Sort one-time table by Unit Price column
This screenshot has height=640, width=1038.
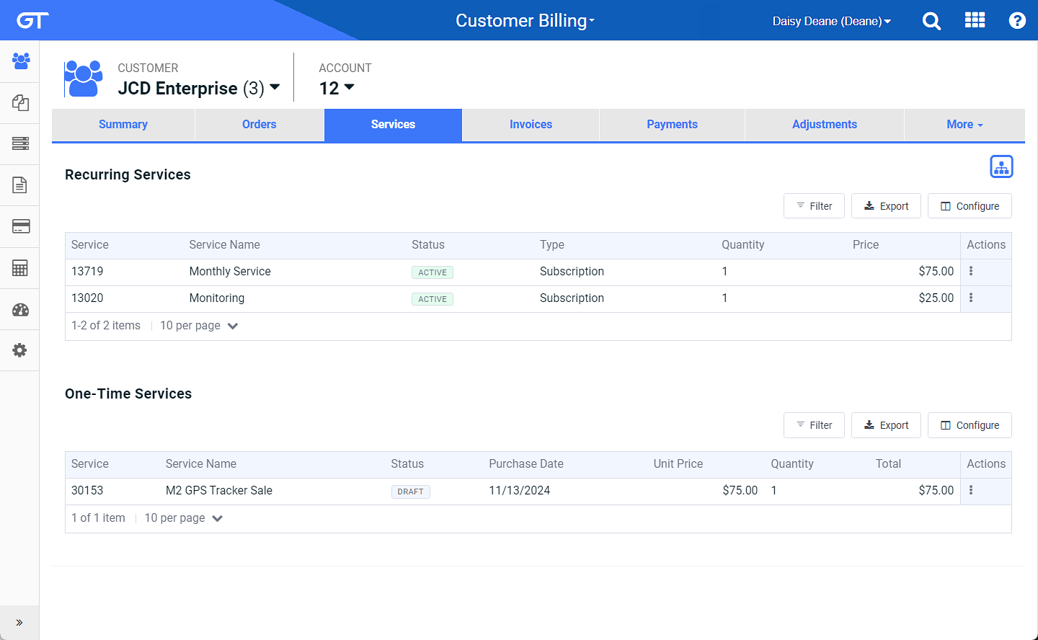(678, 464)
